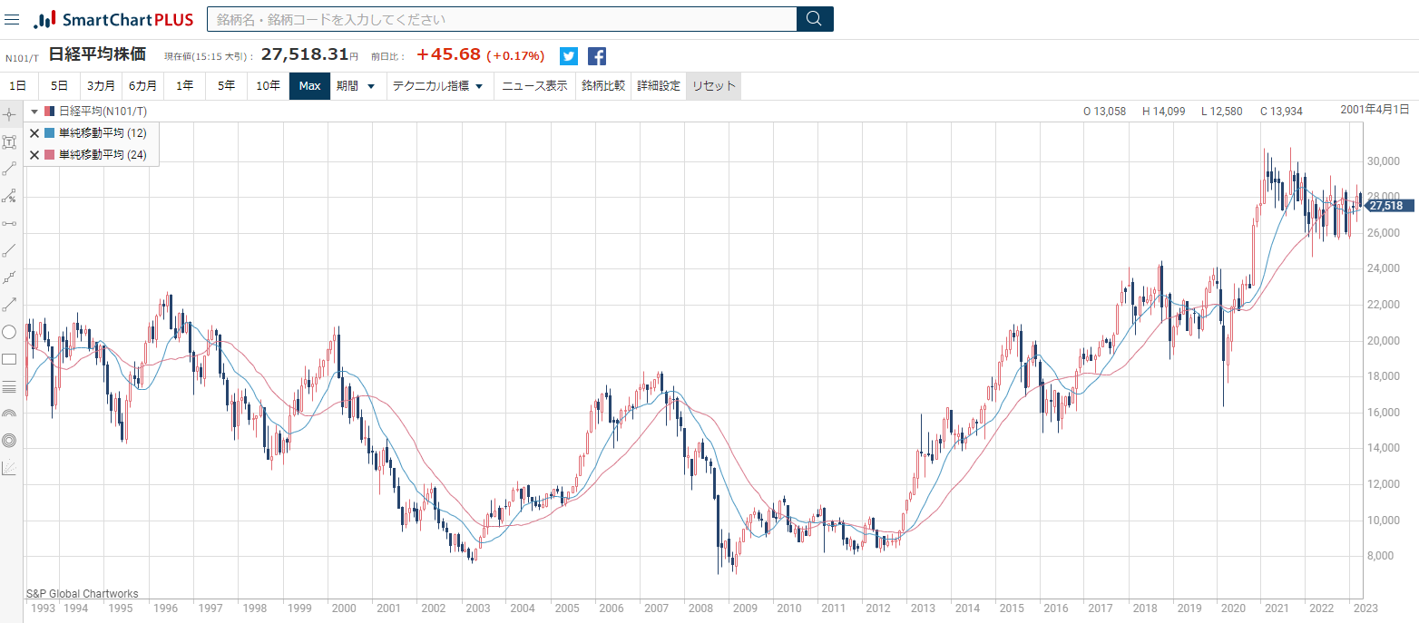The height and width of the screenshot is (623, 1419).
Task: Share the chart on Facebook
Action: click(597, 56)
